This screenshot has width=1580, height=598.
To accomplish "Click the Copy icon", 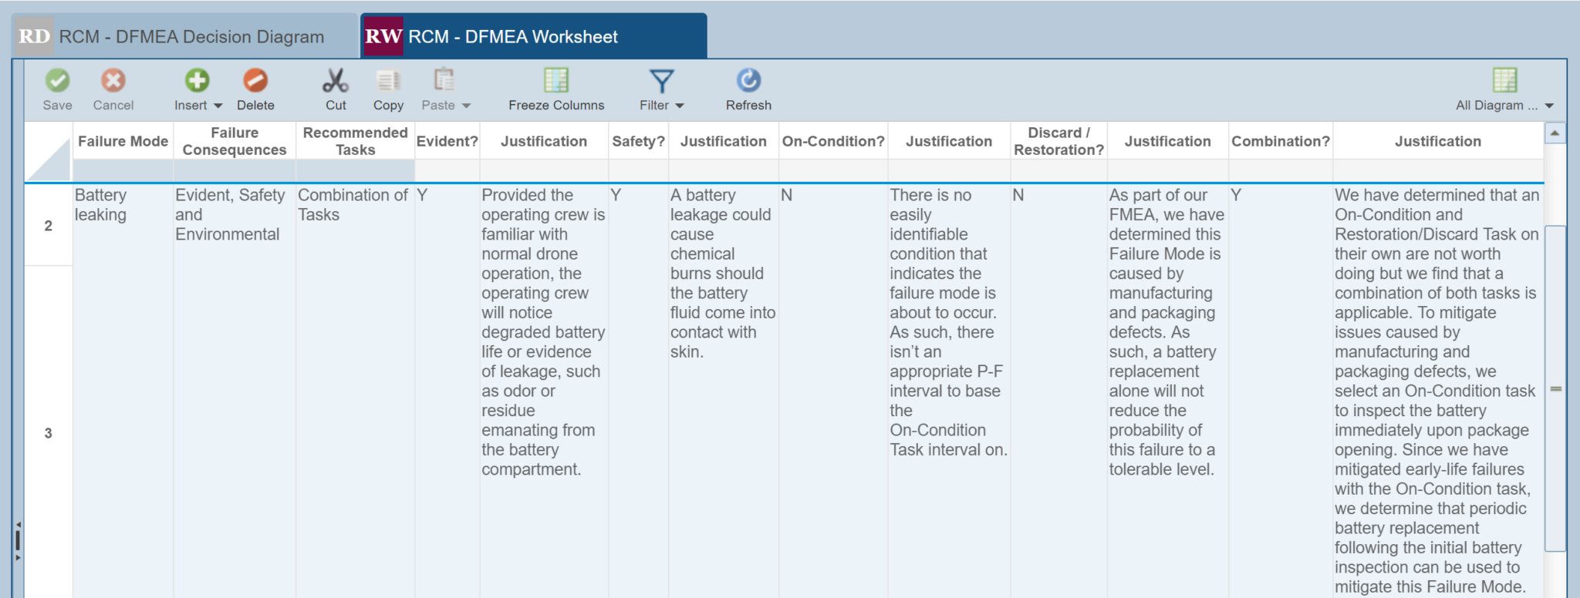I will coord(388,81).
